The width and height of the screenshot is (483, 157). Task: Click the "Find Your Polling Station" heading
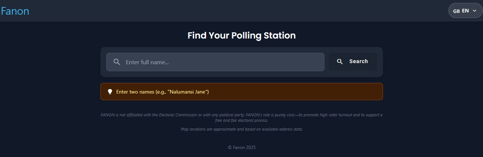click(x=241, y=36)
